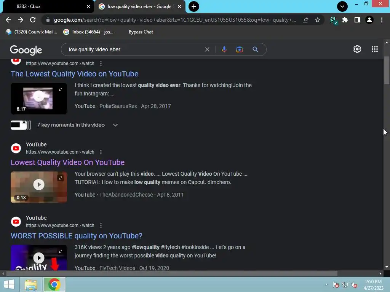Image resolution: width=390 pixels, height=292 pixels.
Task: Clear the Google search box text
Action: coord(207,49)
